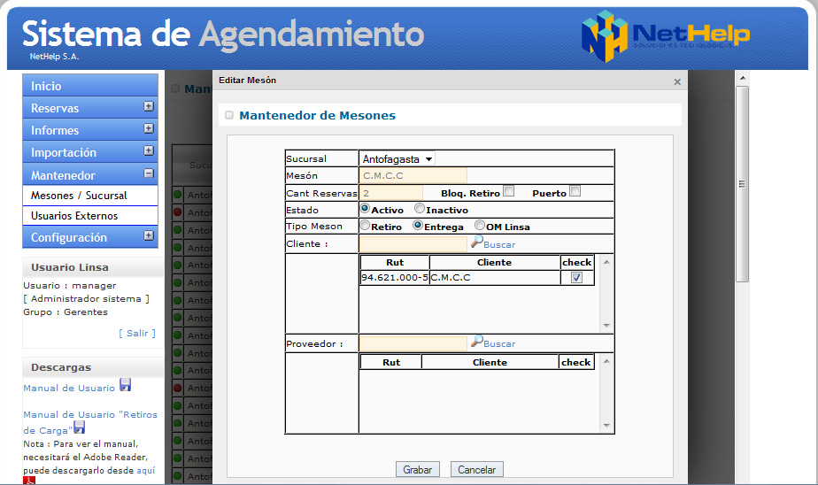This screenshot has width=818, height=485.
Task: Select Entrega as Tipo Meson
Action: pos(417,226)
